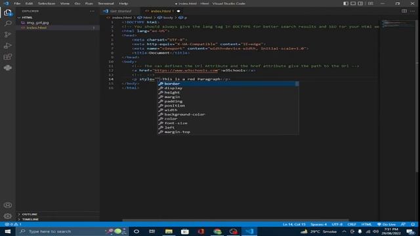Select display suggestion in autocomplete
The image size is (420, 236).
(x=228, y=88)
